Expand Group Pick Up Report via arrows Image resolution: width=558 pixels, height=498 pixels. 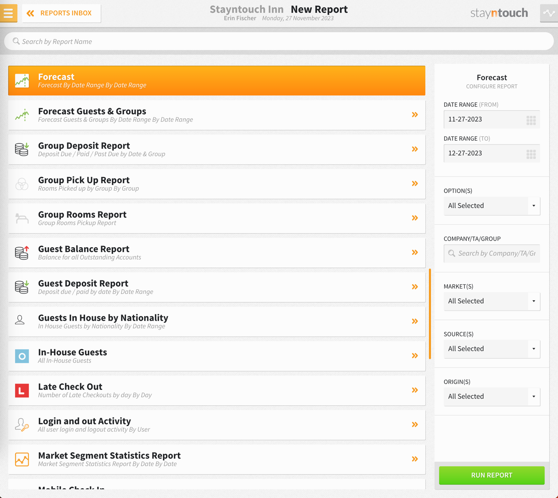(415, 184)
